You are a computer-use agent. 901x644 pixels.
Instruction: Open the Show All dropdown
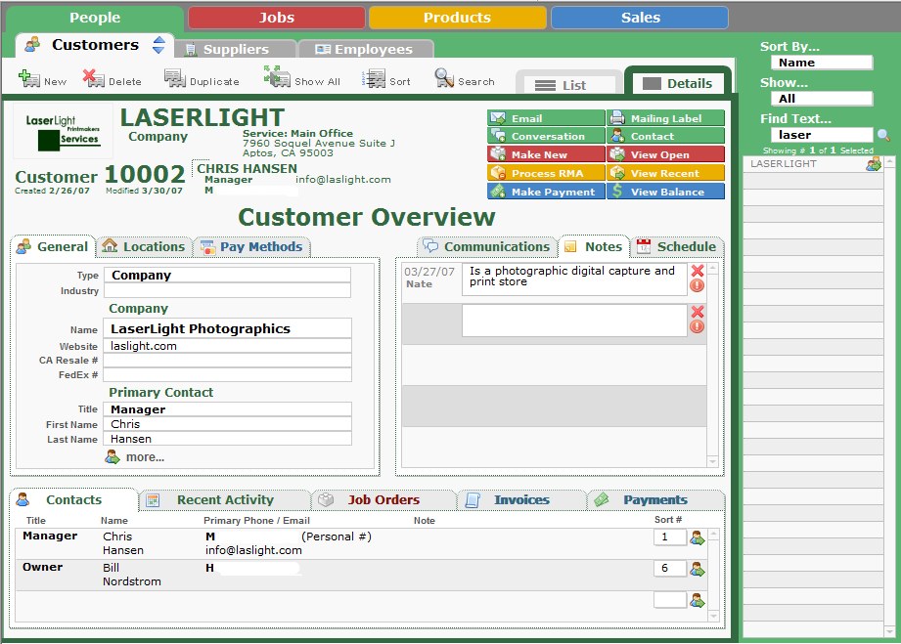[x=822, y=99]
